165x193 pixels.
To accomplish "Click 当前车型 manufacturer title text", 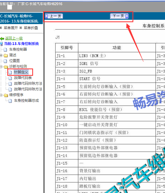I will pos(31,4).
